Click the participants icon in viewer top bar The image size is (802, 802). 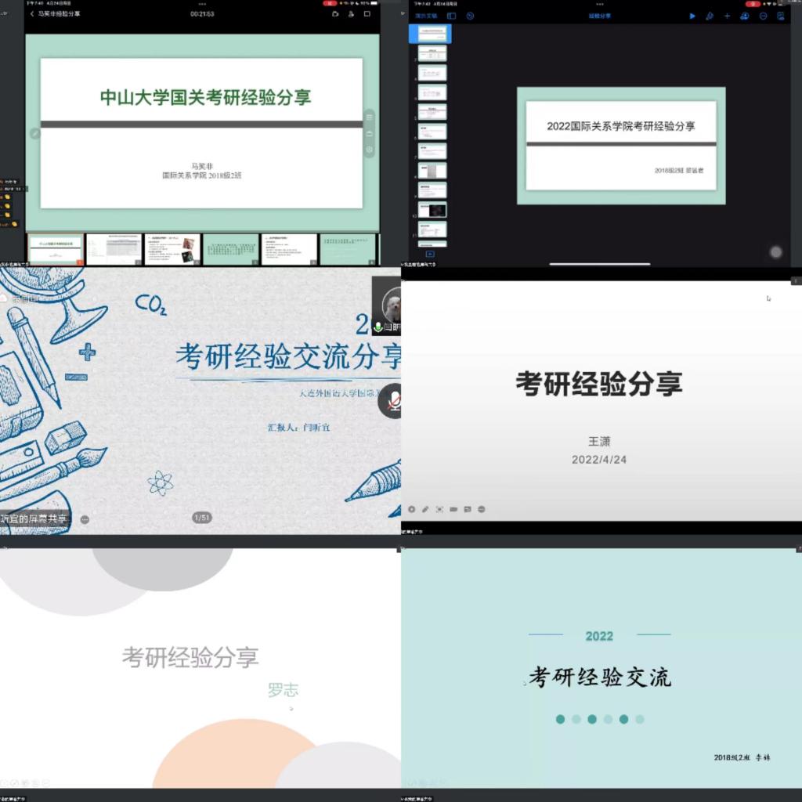pyautogui.click(x=351, y=14)
